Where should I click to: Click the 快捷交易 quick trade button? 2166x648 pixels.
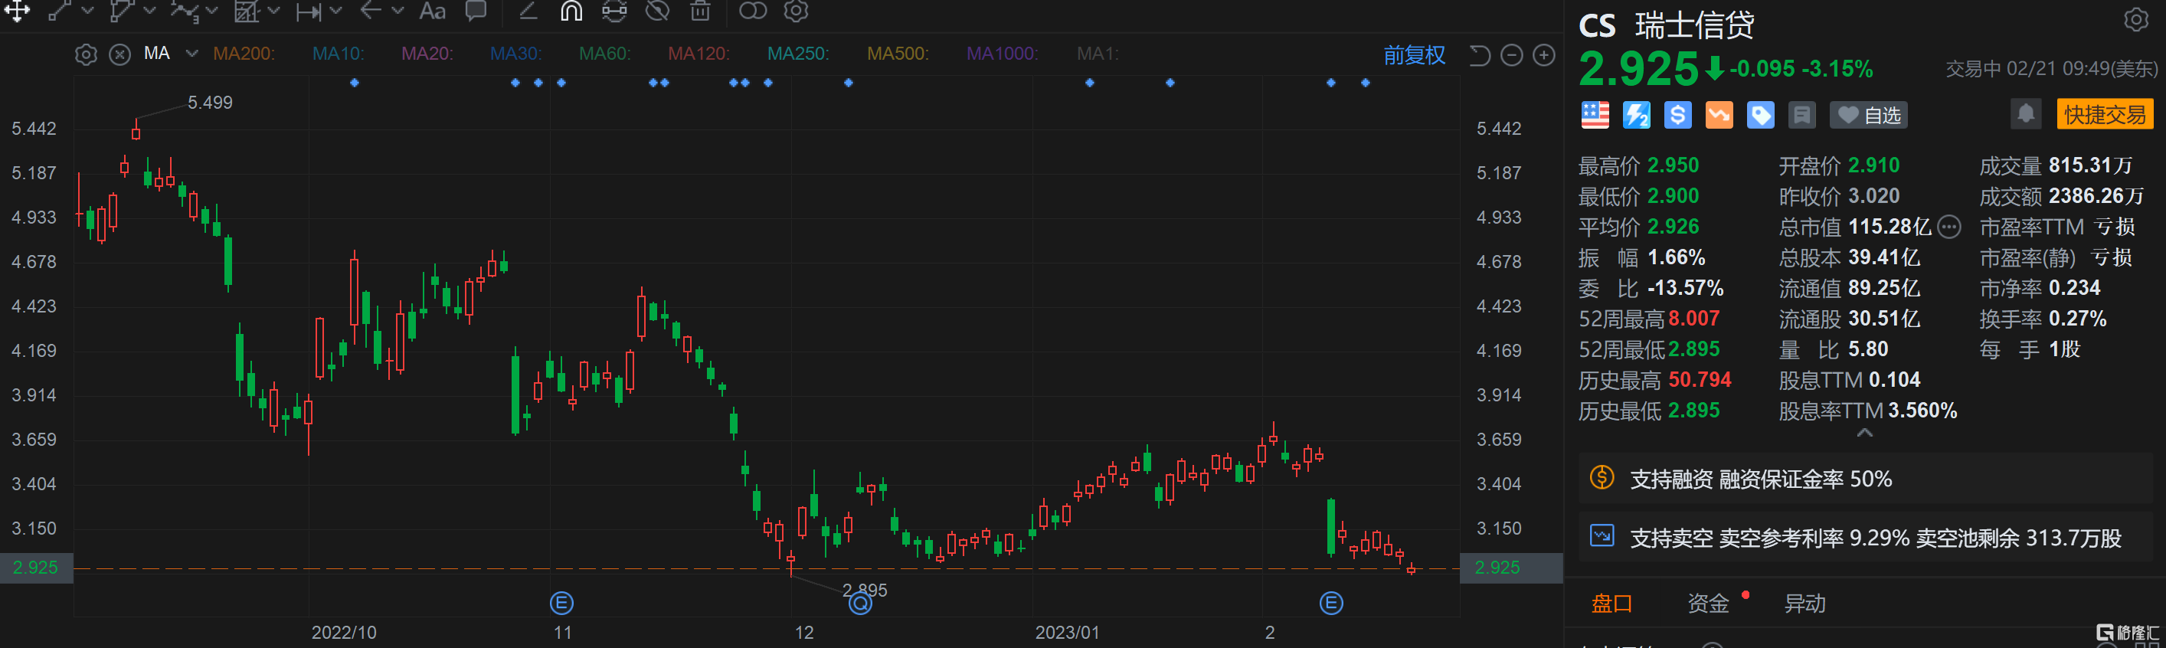pyautogui.click(x=2105, y=114)
